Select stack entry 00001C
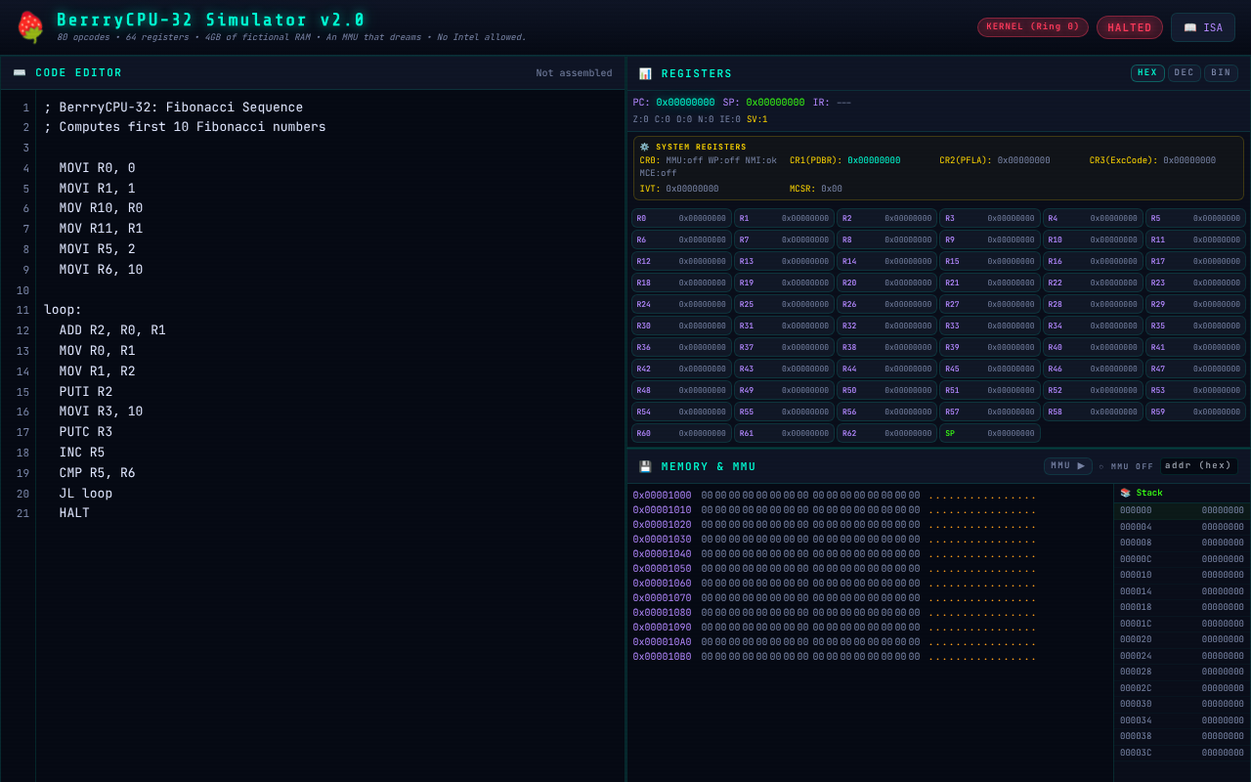This screenshot has width=1251, height=782. pos(1182,624)
